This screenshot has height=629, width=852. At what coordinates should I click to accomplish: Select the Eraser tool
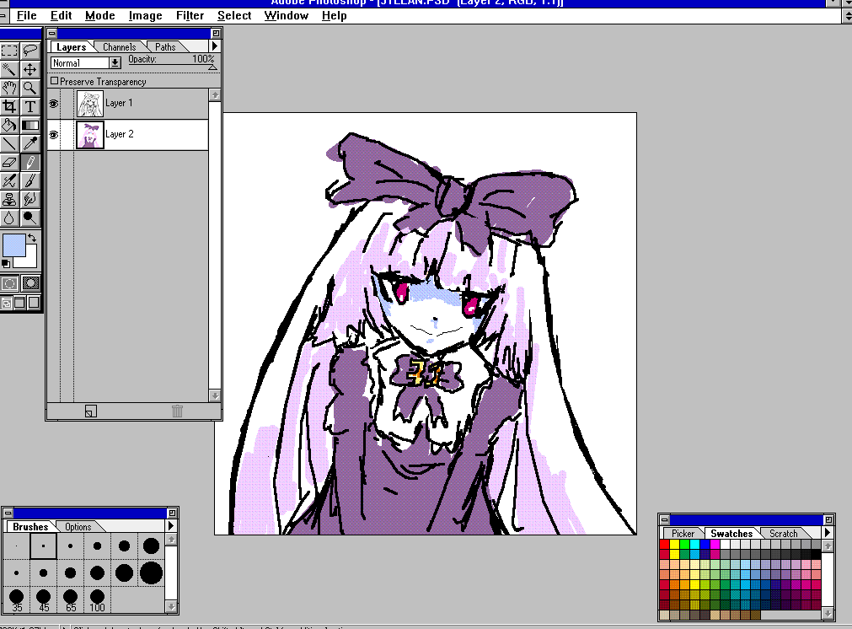tap(9, 162)
